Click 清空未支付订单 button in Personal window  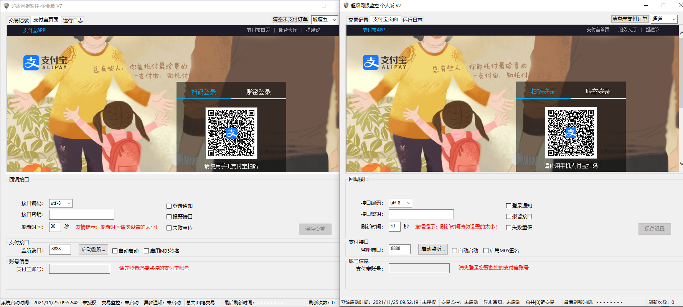(630, 19)
